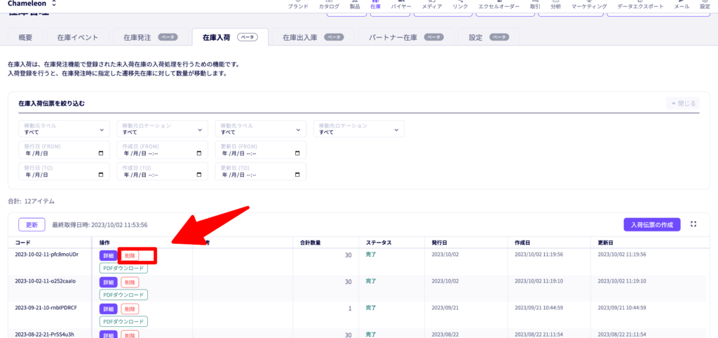Open calendar picker for 発行日 (TO)
The width and height of the screenshot is (718, 338).
tap(101, 175)
